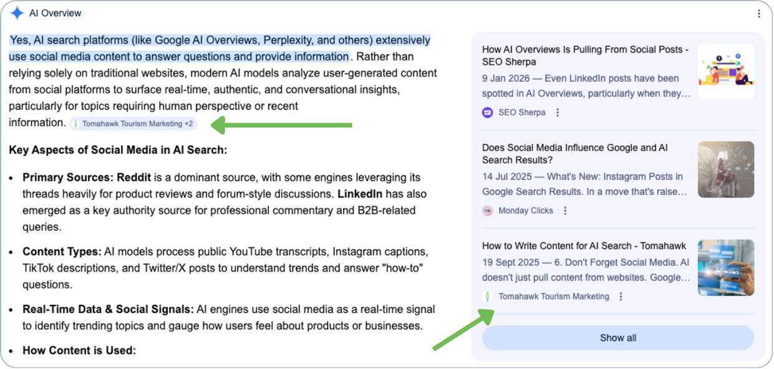Open the Tomahawk article thumbnail image
Screen dimensions: 774x369
(x=726, y=267)
